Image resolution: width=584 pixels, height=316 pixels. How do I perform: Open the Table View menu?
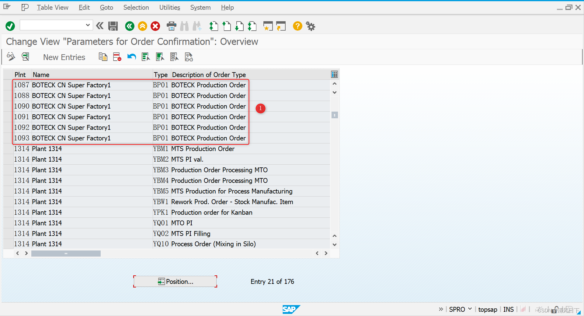point(52,7)
